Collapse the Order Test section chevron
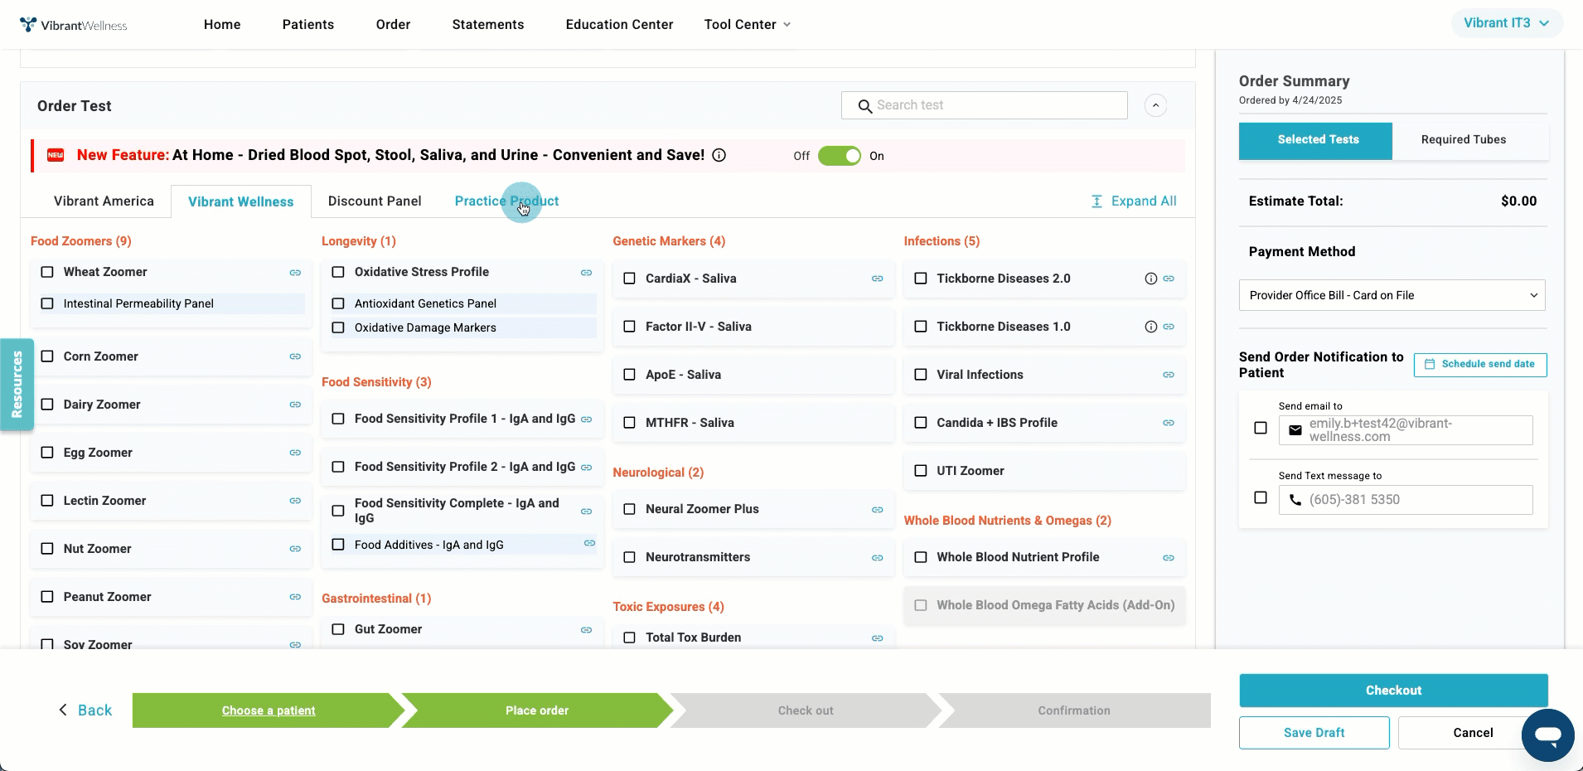The image size is (1583, 771). click(x=1155, y=105)
